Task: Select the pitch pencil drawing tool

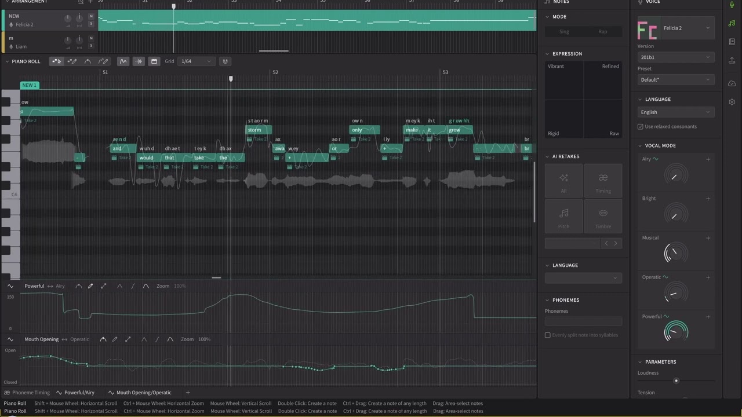Action: click(103, 61)
